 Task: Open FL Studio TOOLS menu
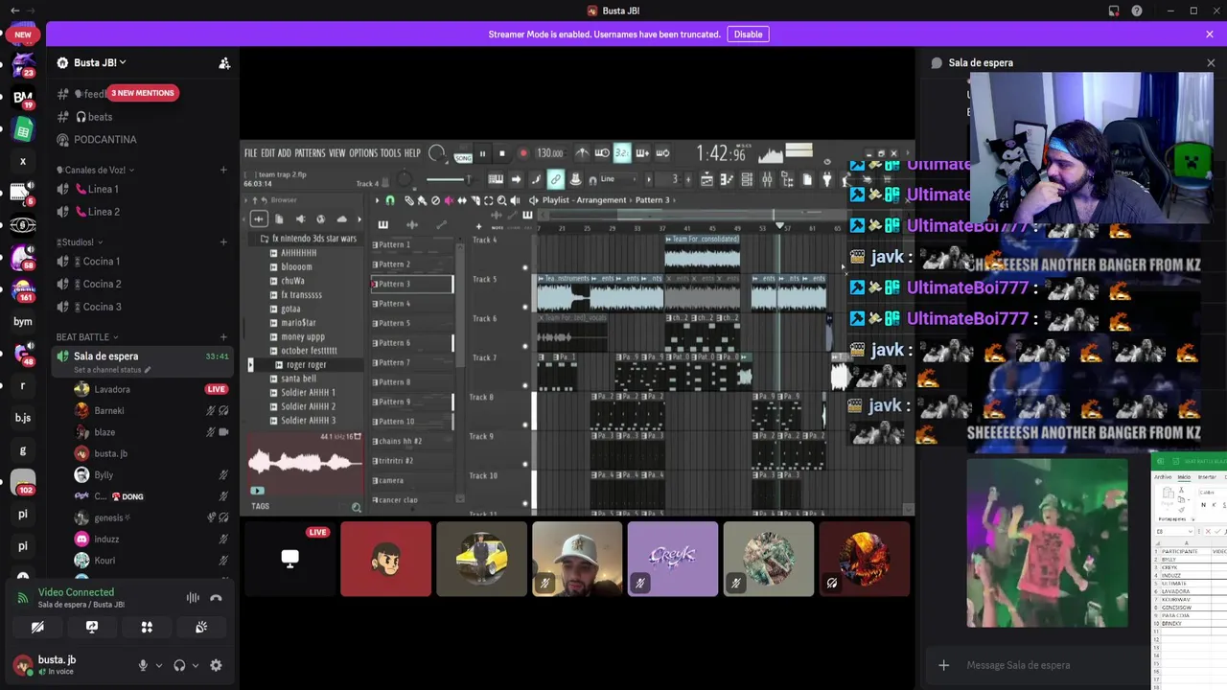[390, 153]
